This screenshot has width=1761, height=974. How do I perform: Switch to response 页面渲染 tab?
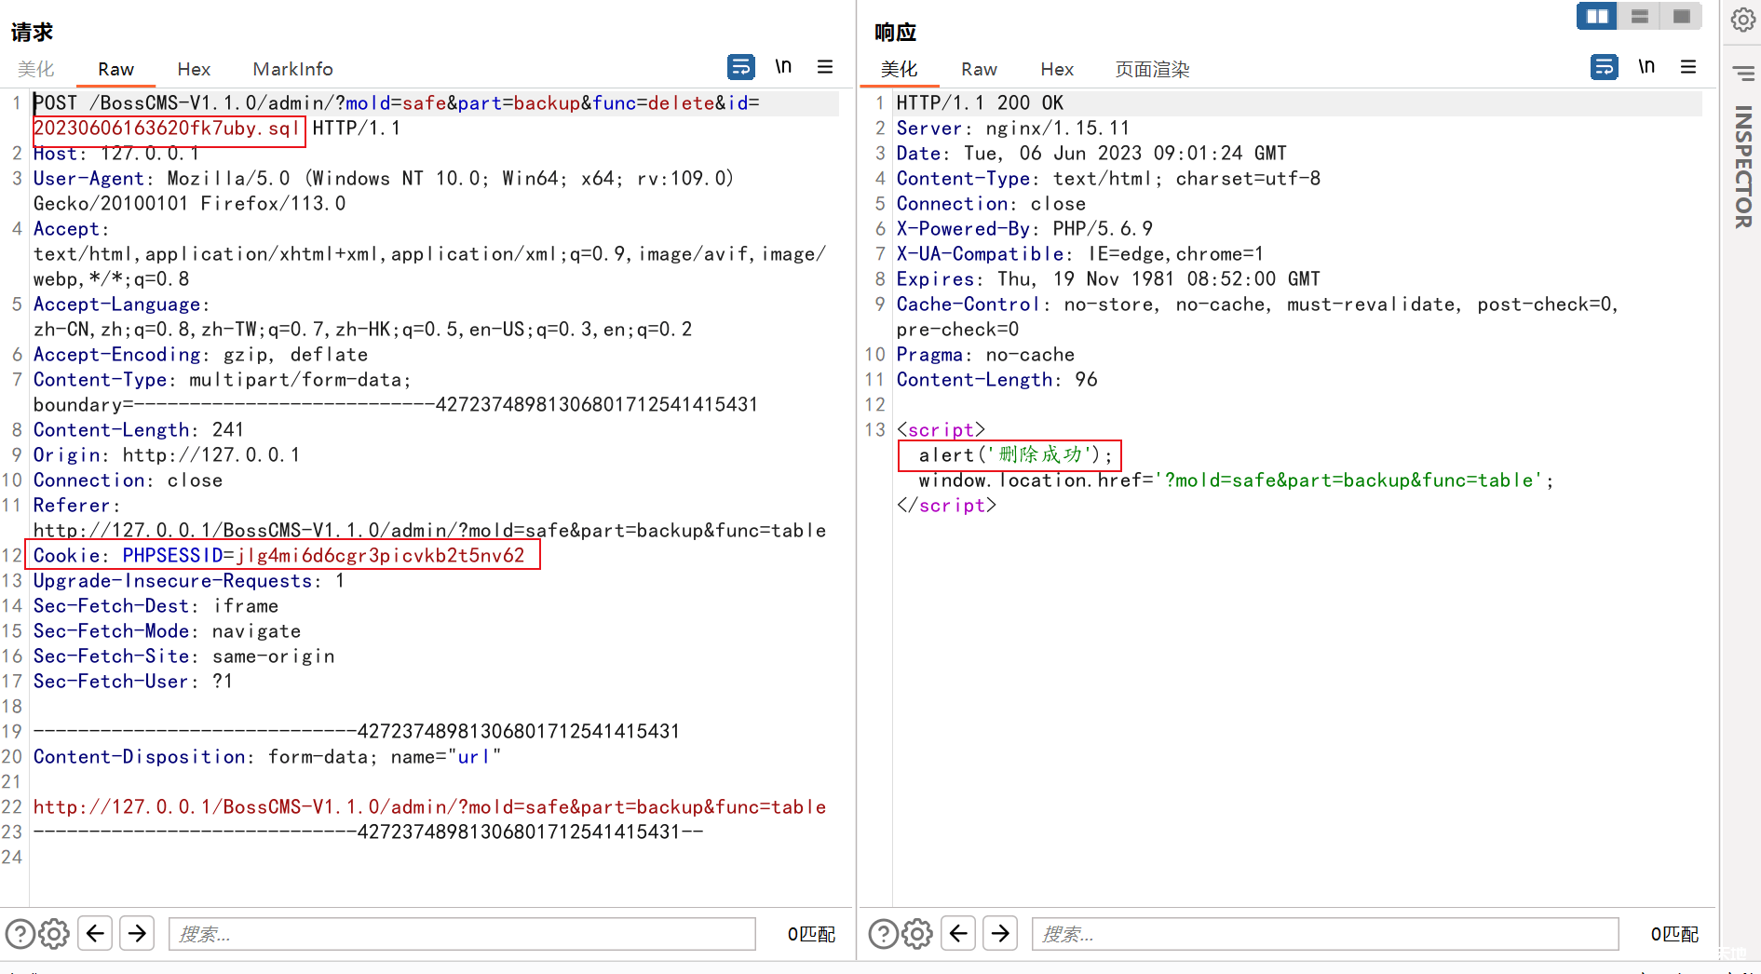[x=1153, y=69]
